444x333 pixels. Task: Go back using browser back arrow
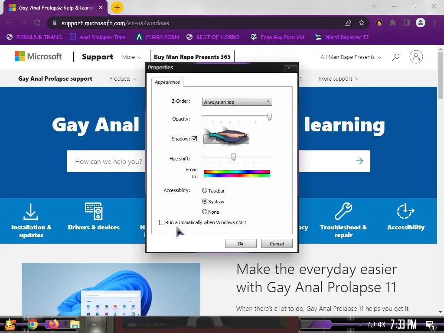(x=10, y=23)
